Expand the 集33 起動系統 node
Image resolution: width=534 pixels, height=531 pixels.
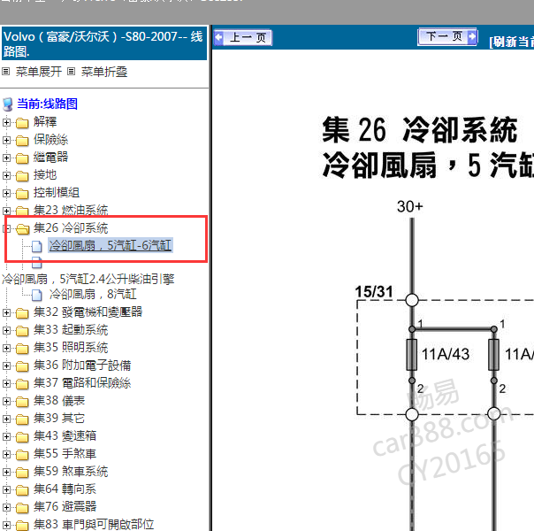(x=6, y=330)
